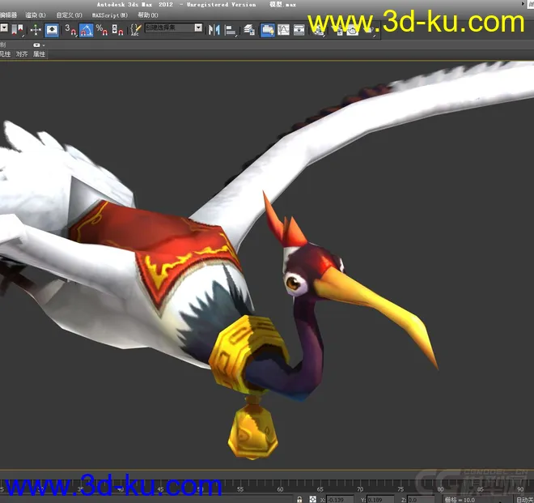The image size is (534, 503).
Task: Click frame 55 on timeline
Action: point(240,489)
